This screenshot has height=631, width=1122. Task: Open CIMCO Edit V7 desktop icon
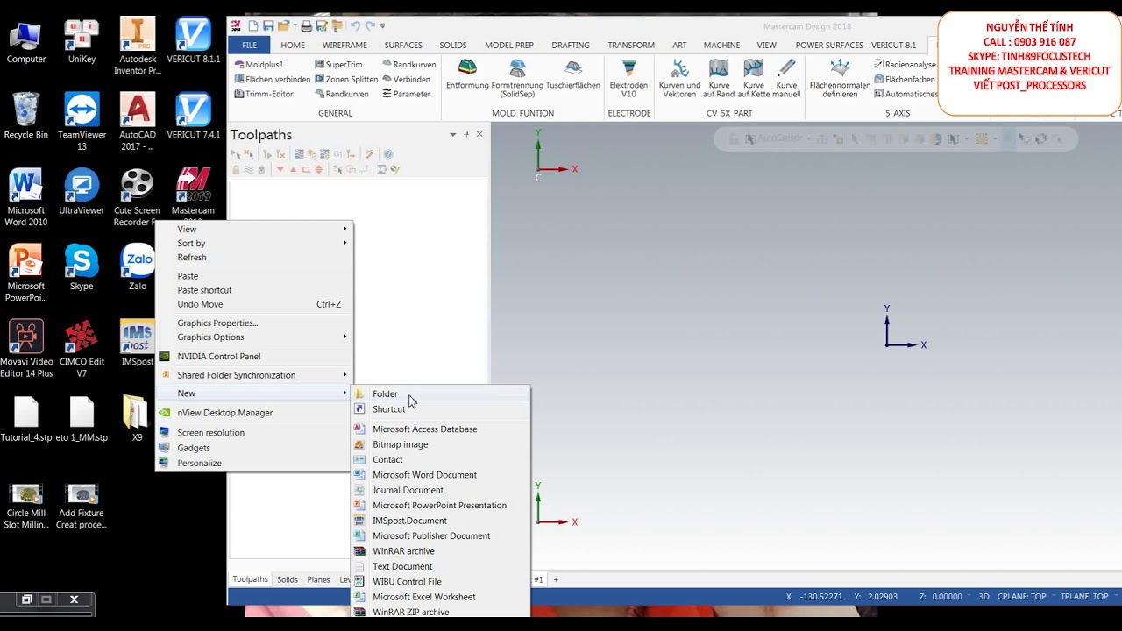82,349
